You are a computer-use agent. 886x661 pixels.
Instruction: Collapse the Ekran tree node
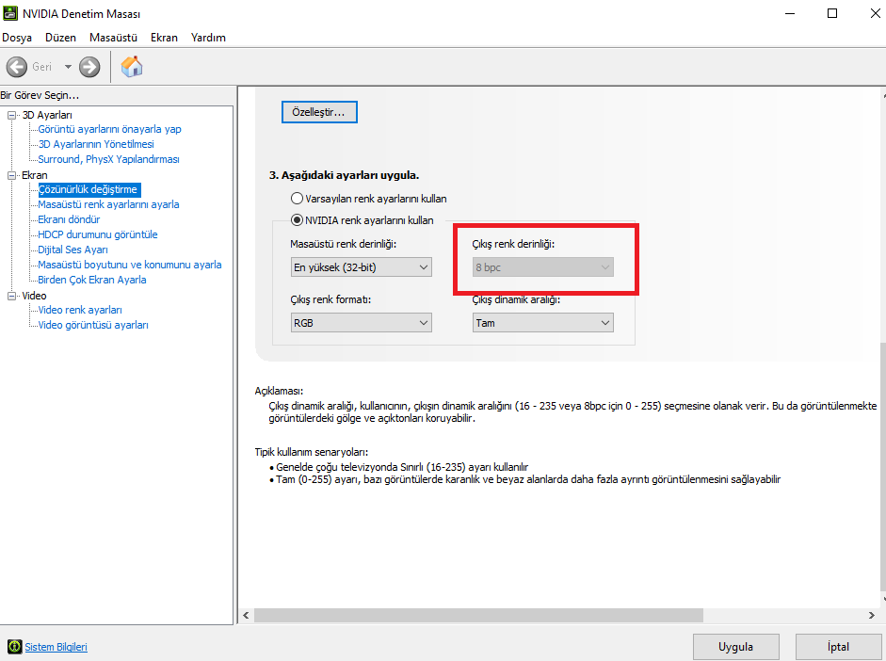coord(11,175)
